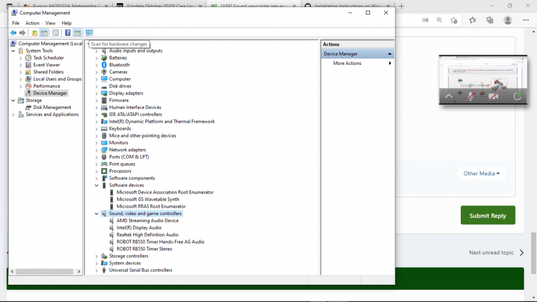Viewport: 537px width, 302px height.
Task: Click console tree horizontal scrollbar
Action: (44, 271)
